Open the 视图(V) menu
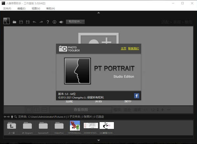This screenshot has height=144, width=197. [36, 9]
